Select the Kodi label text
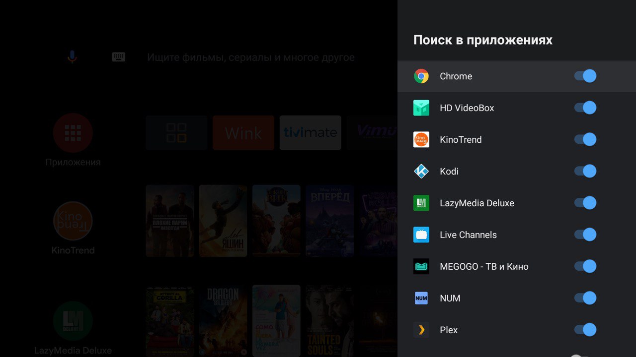The height and width of the screenshot is (357, 636). 449,172
